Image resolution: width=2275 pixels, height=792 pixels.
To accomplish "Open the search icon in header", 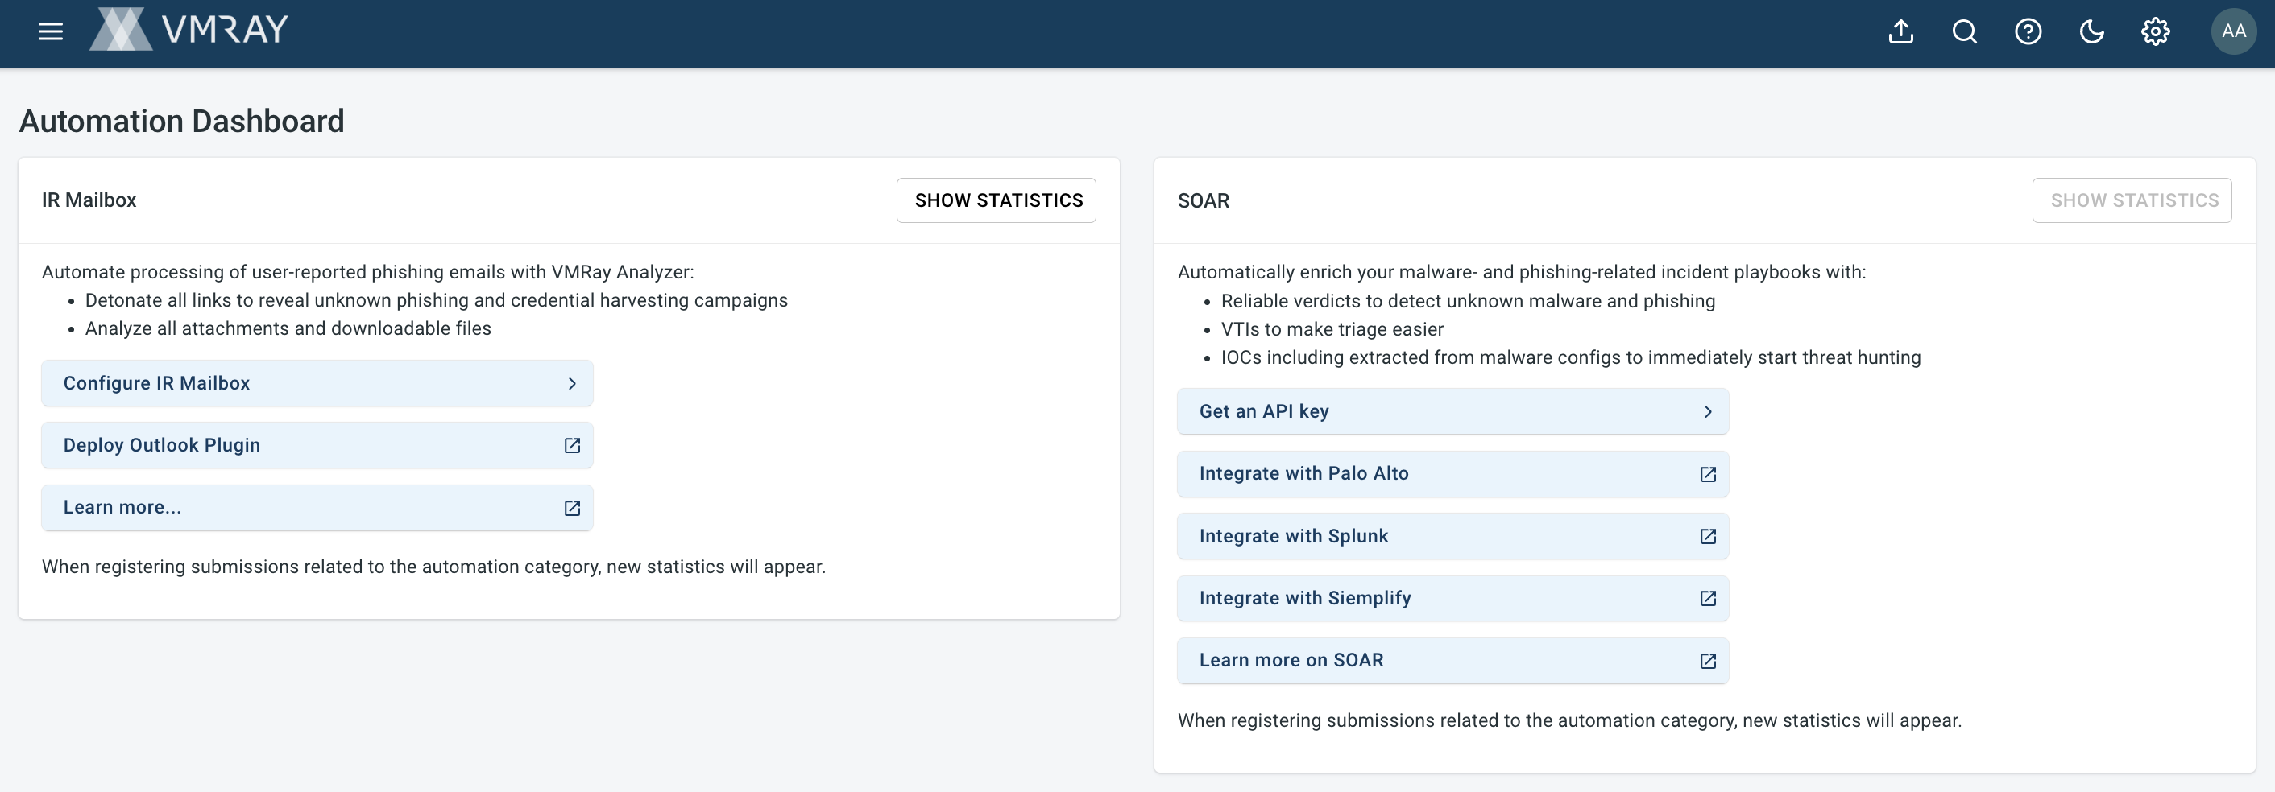I will pos(1964,31).
